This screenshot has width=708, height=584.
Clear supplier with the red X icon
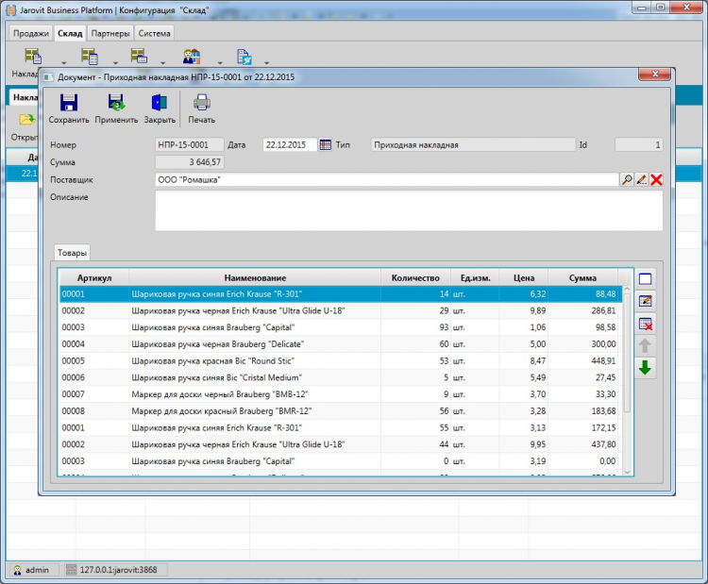pyautogui.click(x=656, y=180)
